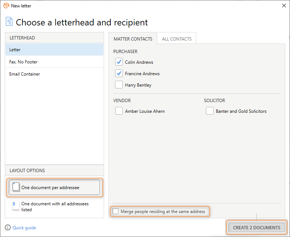Open the Quick guide link
The width and height of the screenshot is (290, 237).
(x=24, y=227)
